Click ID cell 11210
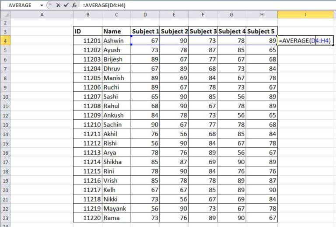This screenshot has height=227, width=336. click(x=87, y=124)
